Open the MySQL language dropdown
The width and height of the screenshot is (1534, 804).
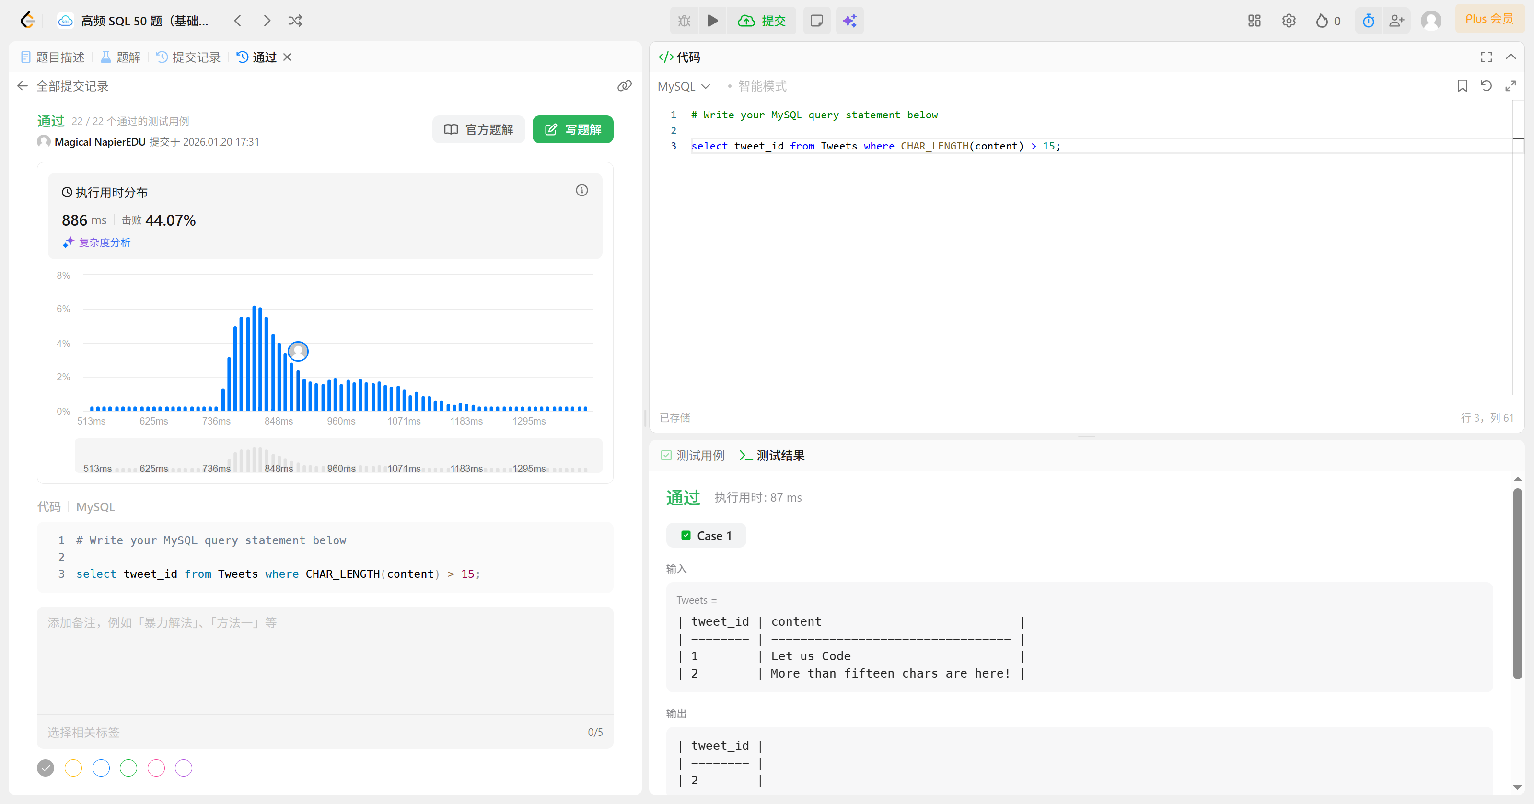point(684,86)
